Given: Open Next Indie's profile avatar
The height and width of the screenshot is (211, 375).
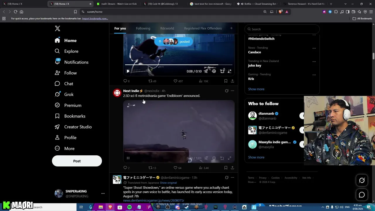Looking at the screenshot, I should (117, 93).
